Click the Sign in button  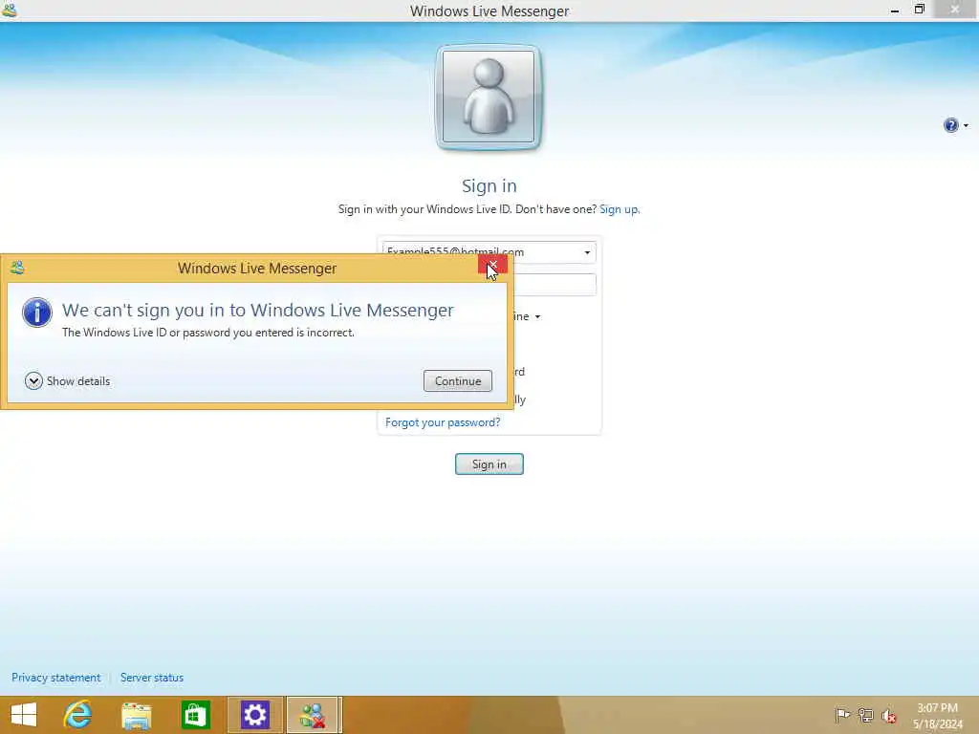[x=489, y=464]
